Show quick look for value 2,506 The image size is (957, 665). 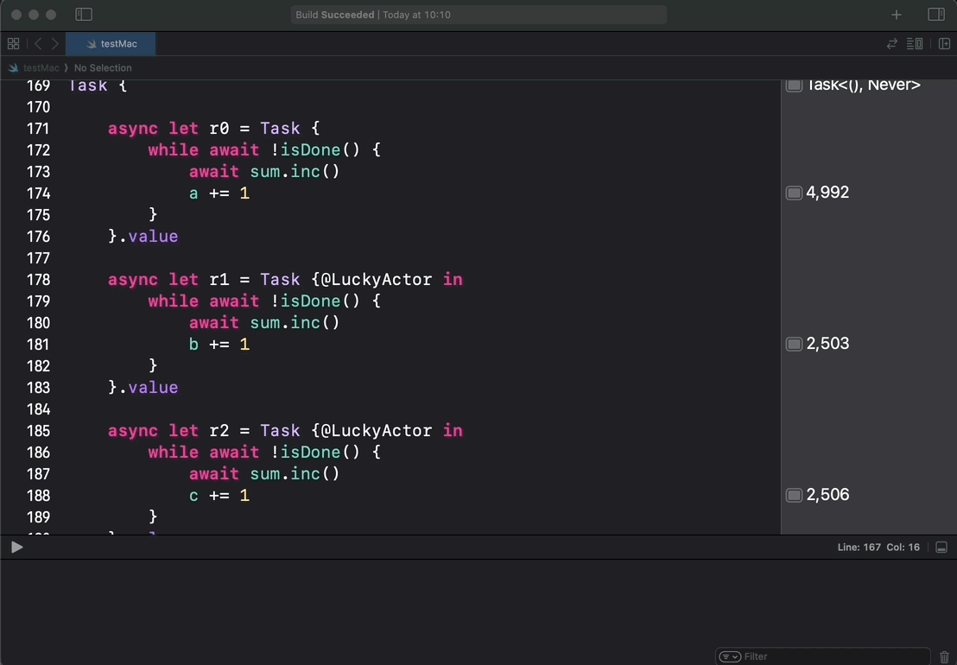794,495
